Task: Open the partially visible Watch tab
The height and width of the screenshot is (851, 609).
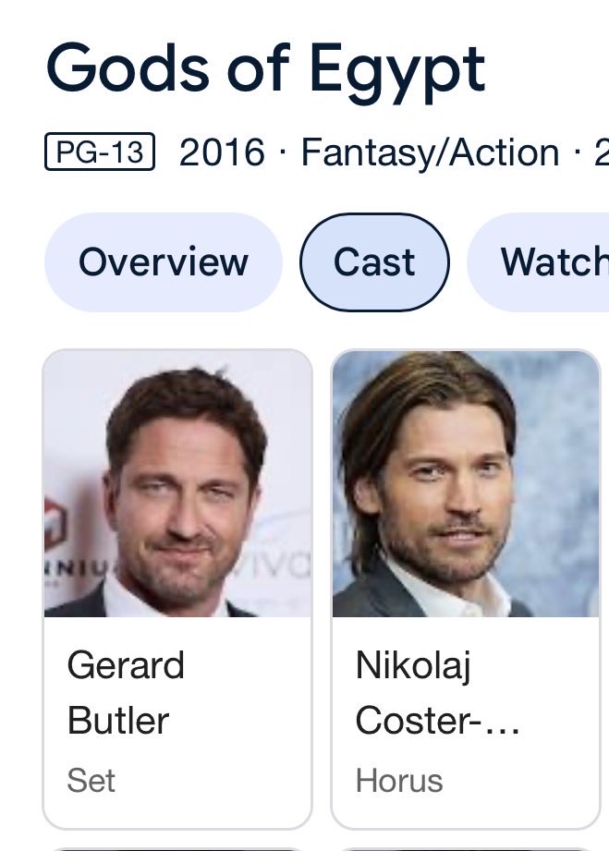Action: tap(539, 262)
